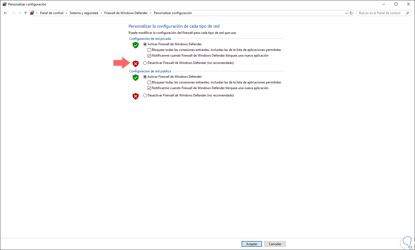Open 'Firewall de Windows Defender' breadcrumb
Image resolution: width=415 pixels, height=250 pixels.
click(126, 13)
